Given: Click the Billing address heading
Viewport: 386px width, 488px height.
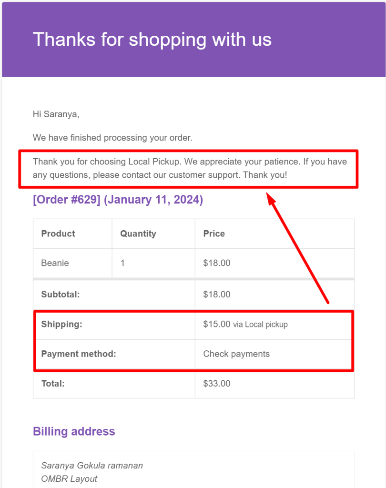Looking at the screenshot, I should [x=74, y=431].
